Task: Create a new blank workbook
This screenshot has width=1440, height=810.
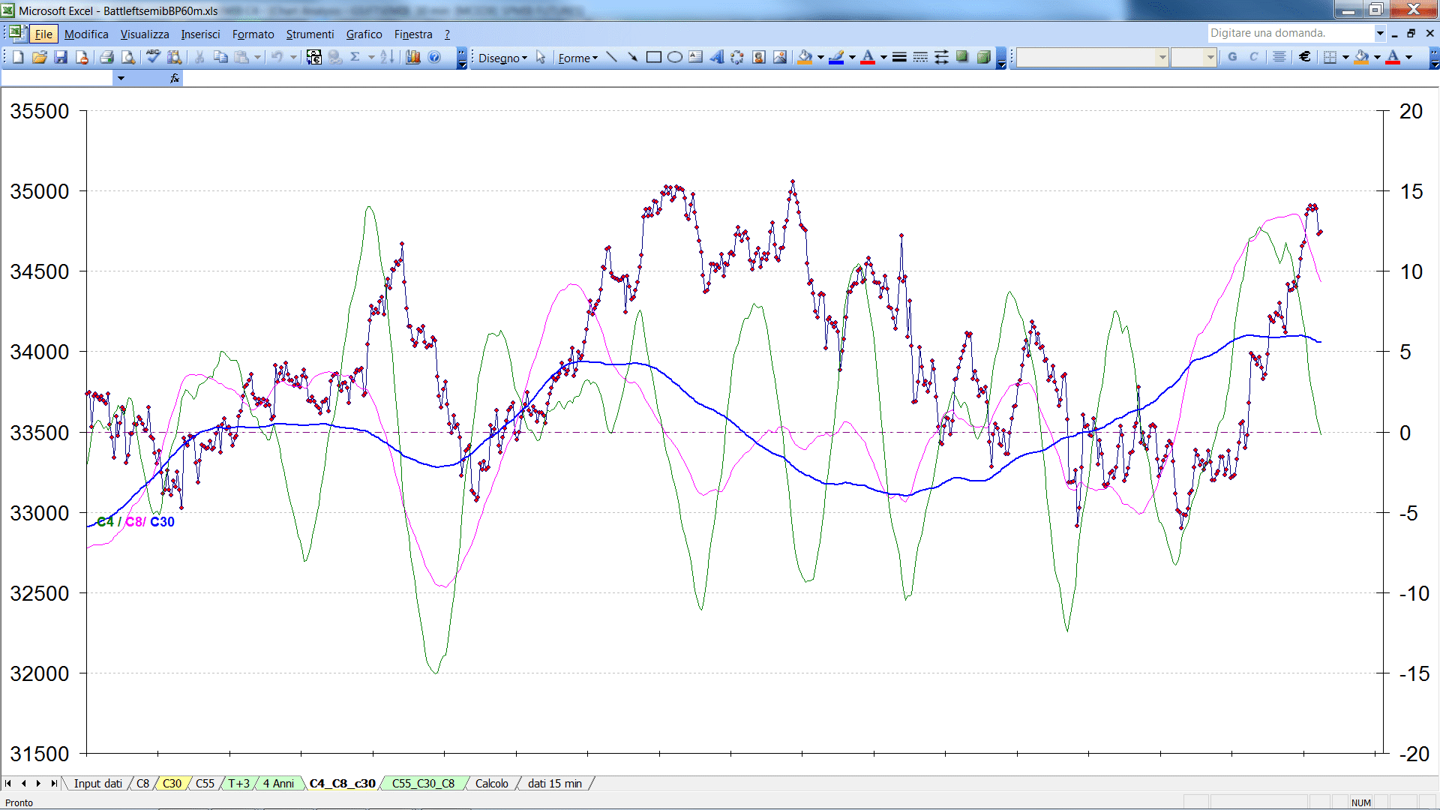Action: tap(19, 57)
